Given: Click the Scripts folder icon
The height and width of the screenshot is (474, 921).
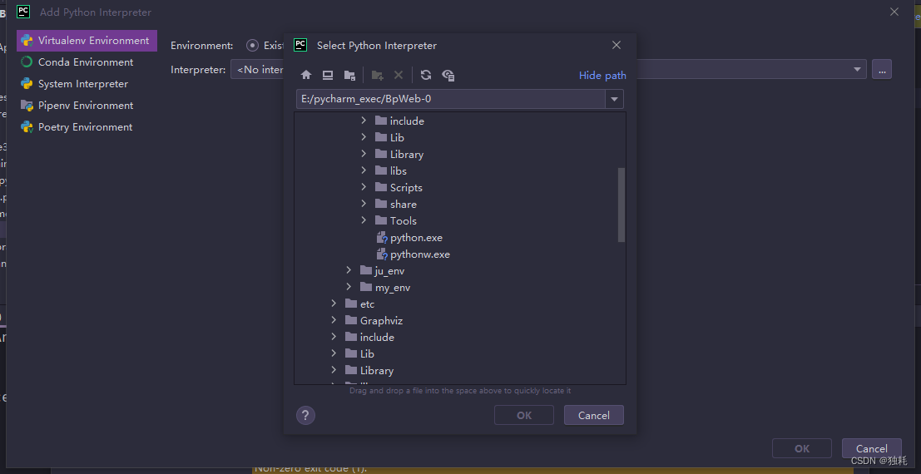Looking at the screenshot, I should tap(380, 187).
